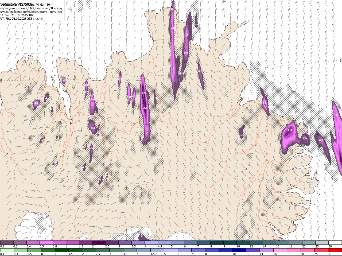The image size is (342, 256).
Task: Click the 2.8 precipitation value on the map
Action: pyautogui.click(x=146, y=108)
